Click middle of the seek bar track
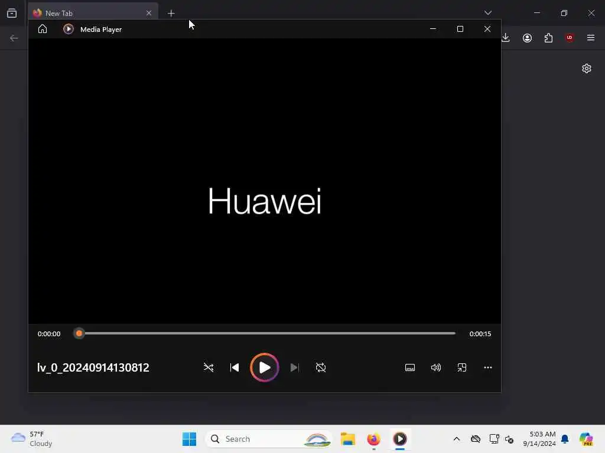The height and width of the screenshot is (453, 605). pos(264,334)
